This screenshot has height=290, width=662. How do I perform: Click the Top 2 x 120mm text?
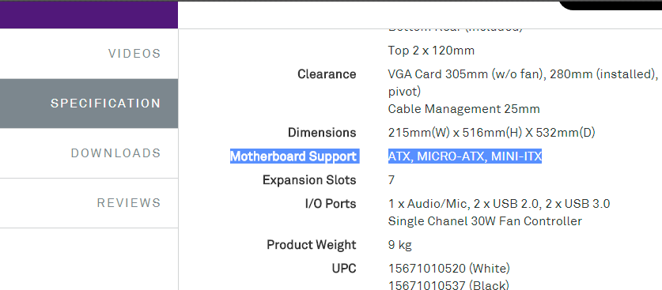[x=431, y=51]
